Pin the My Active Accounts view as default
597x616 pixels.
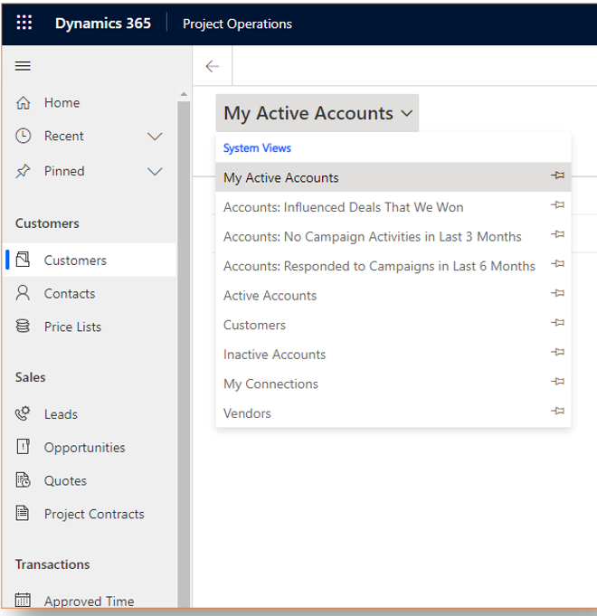[x=557, y=175]
